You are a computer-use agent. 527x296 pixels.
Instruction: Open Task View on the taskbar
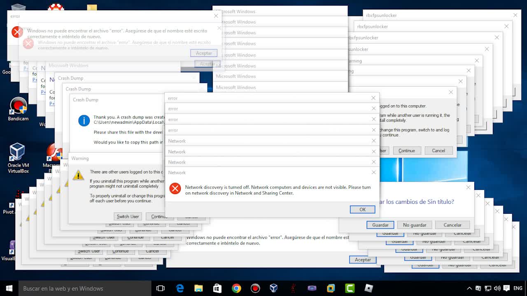tap(161, 288)
